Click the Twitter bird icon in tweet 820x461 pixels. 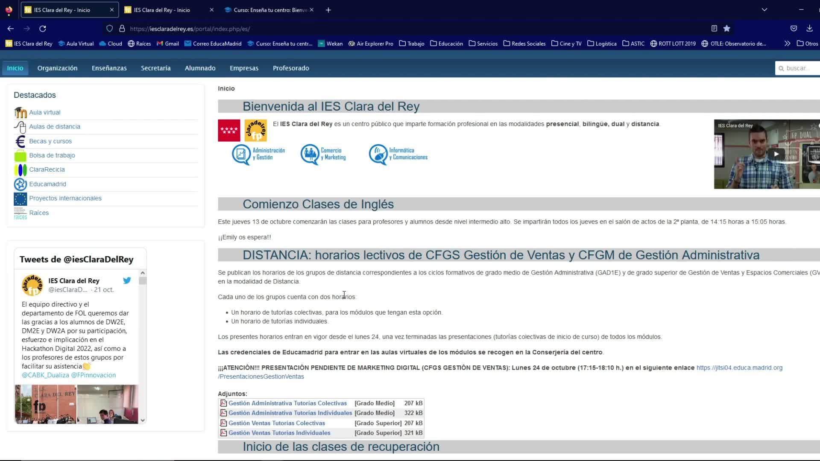click(127, 280)
